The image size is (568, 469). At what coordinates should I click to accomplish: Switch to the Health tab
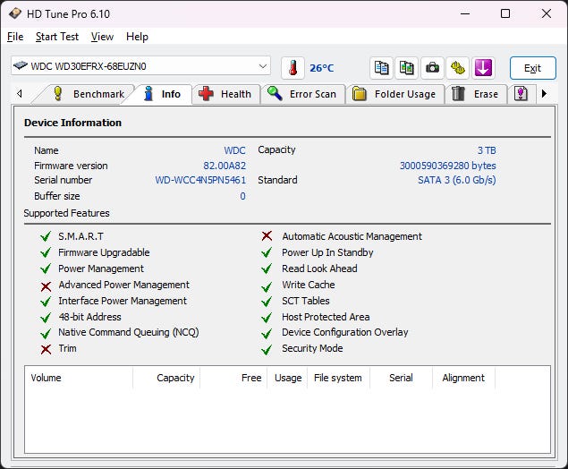click(226, 94)
